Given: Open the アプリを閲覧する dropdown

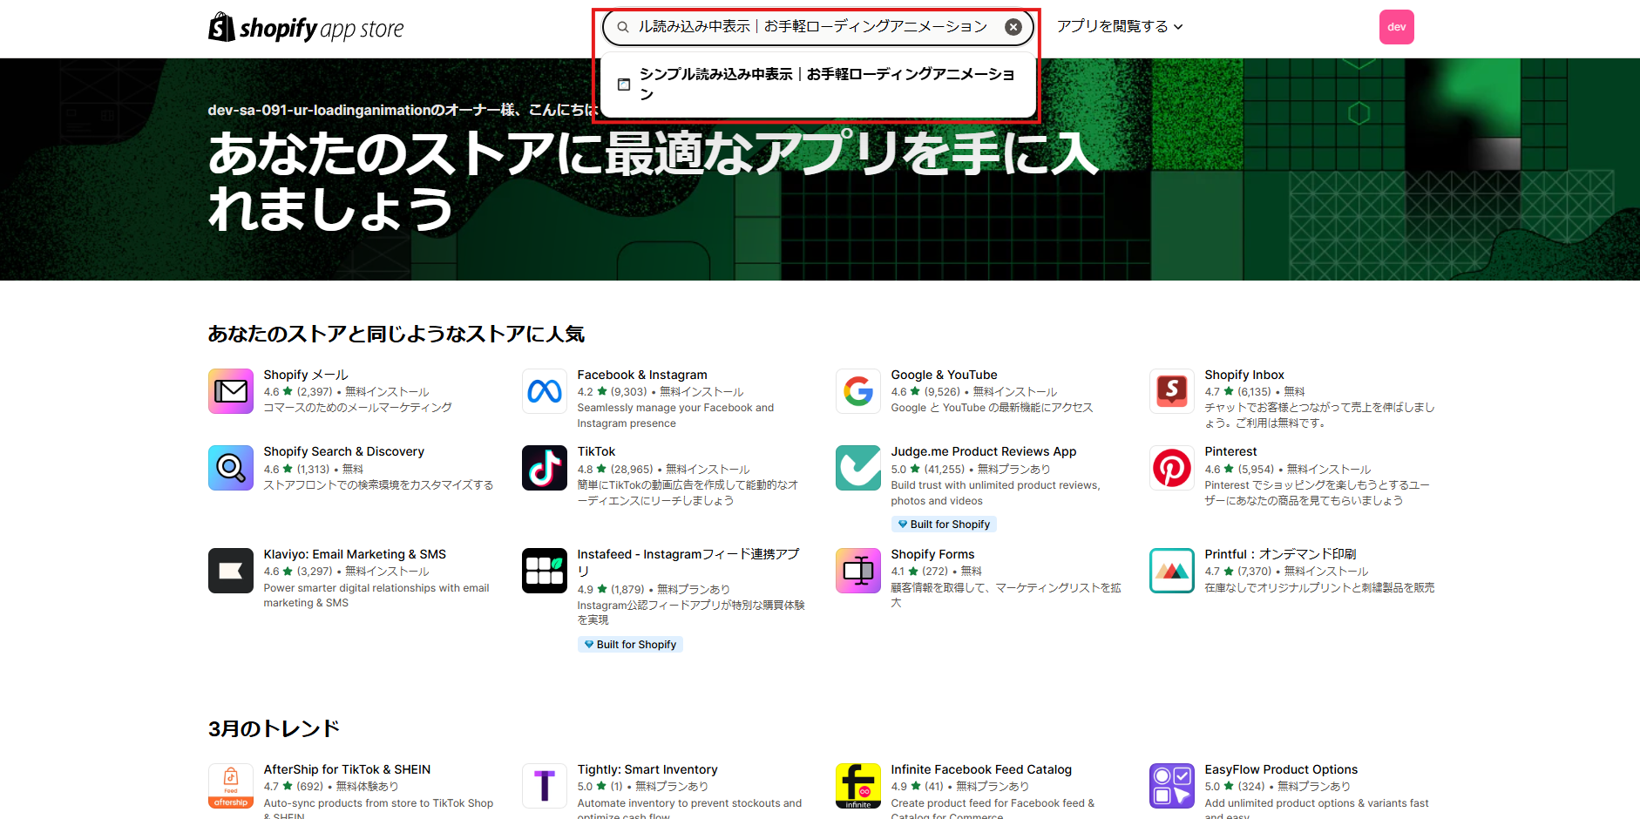Looking at the screenshot, I should (x=1119, y=26).
